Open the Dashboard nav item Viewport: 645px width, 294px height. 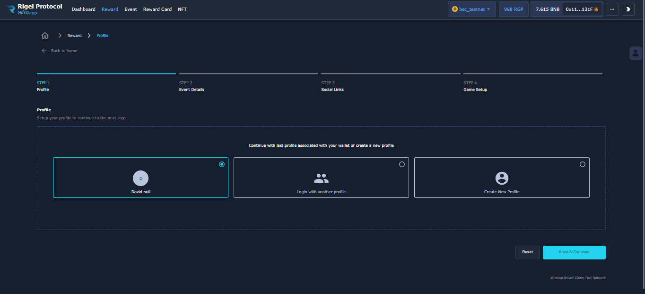click(83, 9)
